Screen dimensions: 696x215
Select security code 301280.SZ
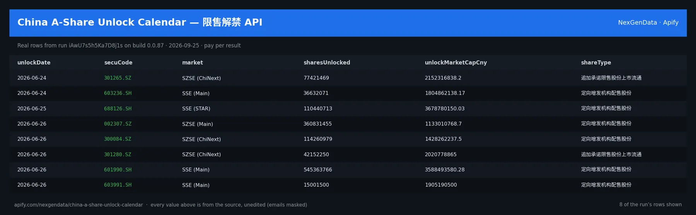(118, 154)
